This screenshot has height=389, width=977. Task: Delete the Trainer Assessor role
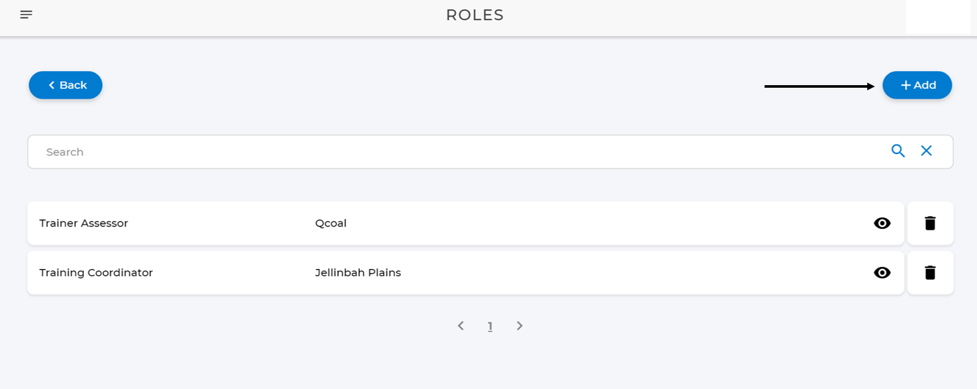click(x=930, y=223)
